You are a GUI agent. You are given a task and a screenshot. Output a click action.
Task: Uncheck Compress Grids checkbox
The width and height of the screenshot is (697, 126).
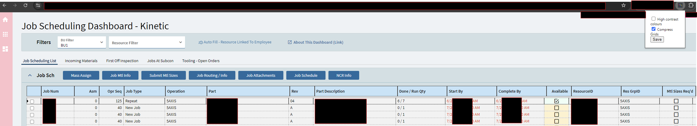(653, 29)
